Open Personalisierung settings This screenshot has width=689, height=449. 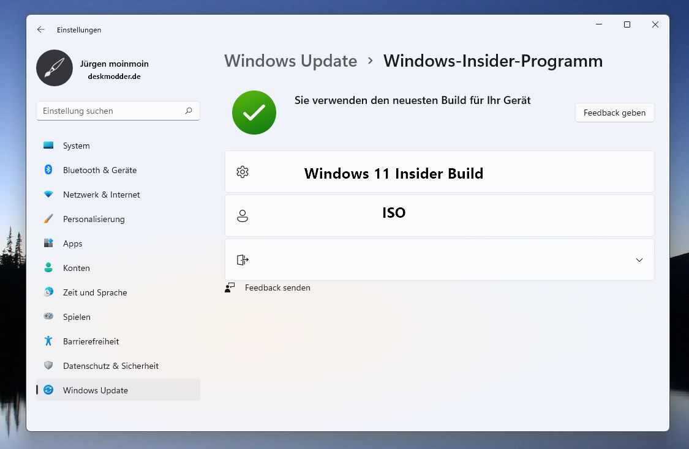pos(118,219)
